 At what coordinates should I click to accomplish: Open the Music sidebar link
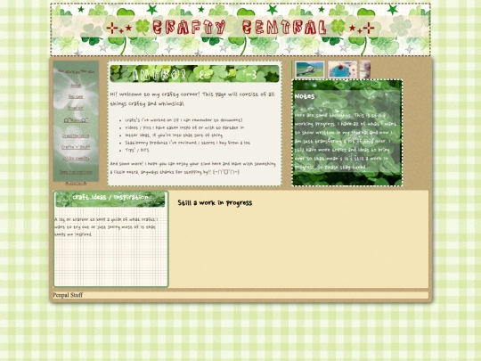(76, 120)
